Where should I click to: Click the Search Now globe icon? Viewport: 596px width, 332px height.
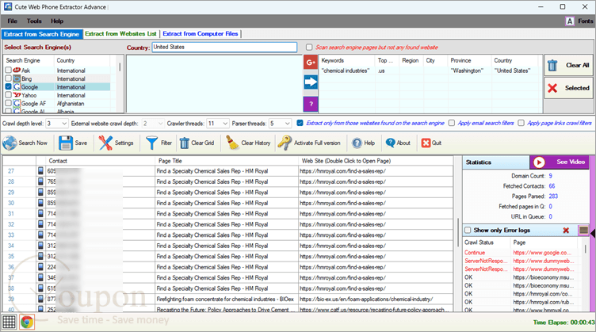coord(10,143)
